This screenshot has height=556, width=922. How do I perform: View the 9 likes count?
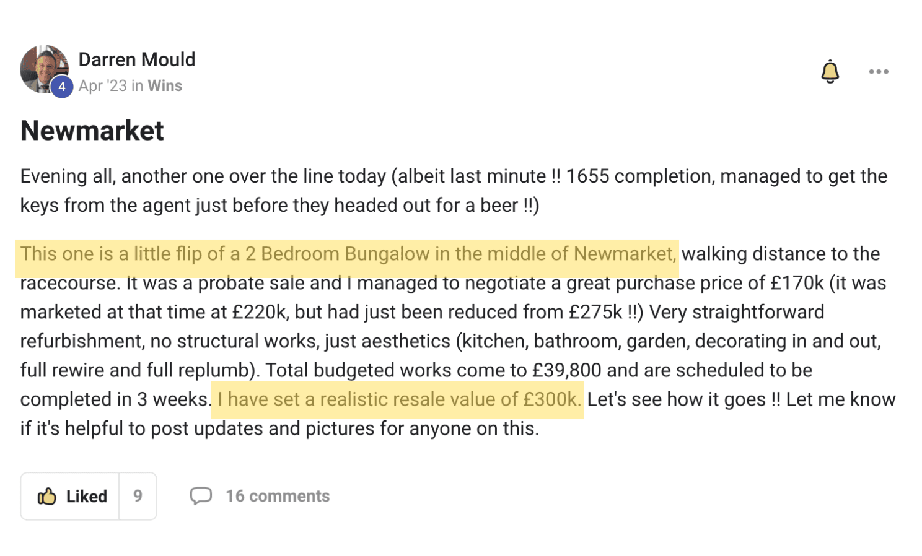pos(138,496)
